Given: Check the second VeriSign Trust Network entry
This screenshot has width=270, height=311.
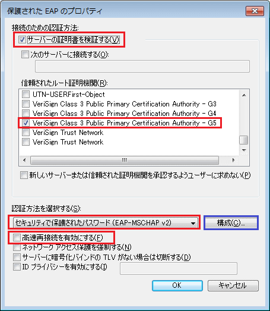Looking at the screenshot, I should pyautogui.click(x=26, y=142).
